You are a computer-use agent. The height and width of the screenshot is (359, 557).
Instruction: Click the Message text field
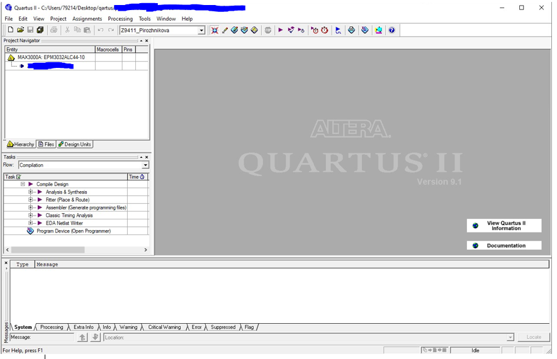pos(42,338)
